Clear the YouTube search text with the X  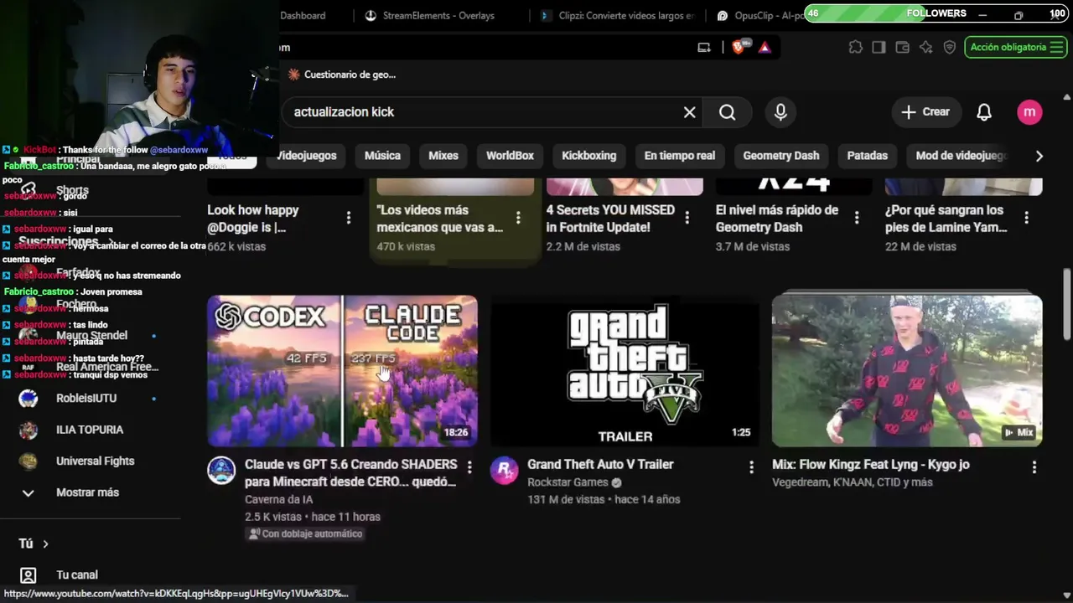point(690,112)
